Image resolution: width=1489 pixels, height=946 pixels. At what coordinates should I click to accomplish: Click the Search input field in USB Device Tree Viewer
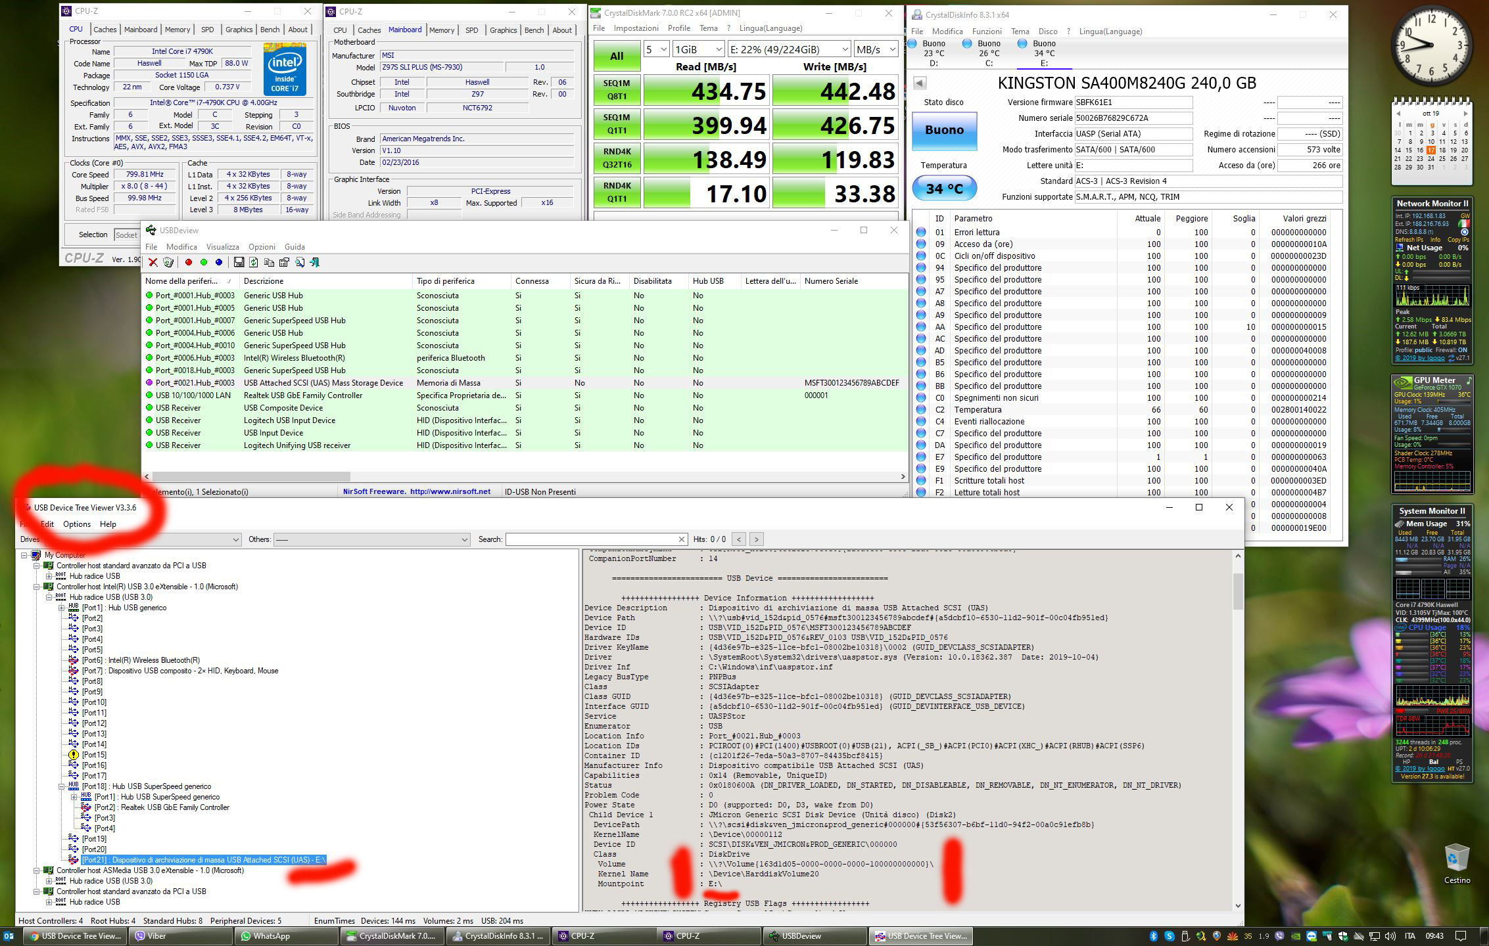click(x=592, y=539)
